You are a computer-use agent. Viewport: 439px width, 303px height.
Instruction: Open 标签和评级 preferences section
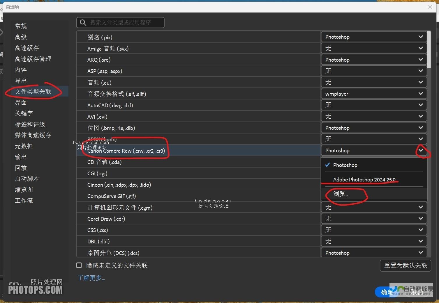pos(30,124)
